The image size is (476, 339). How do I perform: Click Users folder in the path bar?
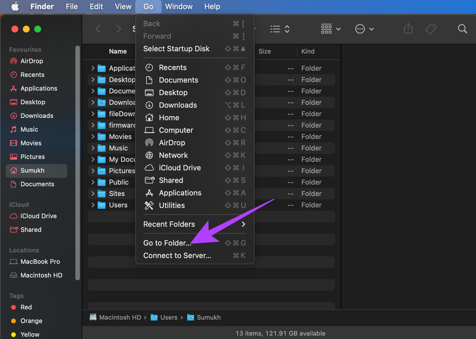tap(164, 317)
